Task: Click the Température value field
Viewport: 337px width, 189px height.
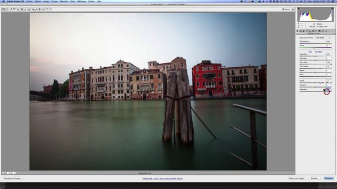Action: [x=328, y=41]
